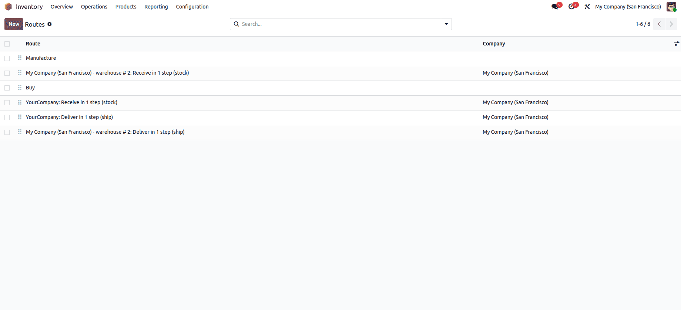
Task: Open the activities clock icon
Action: 571,7
